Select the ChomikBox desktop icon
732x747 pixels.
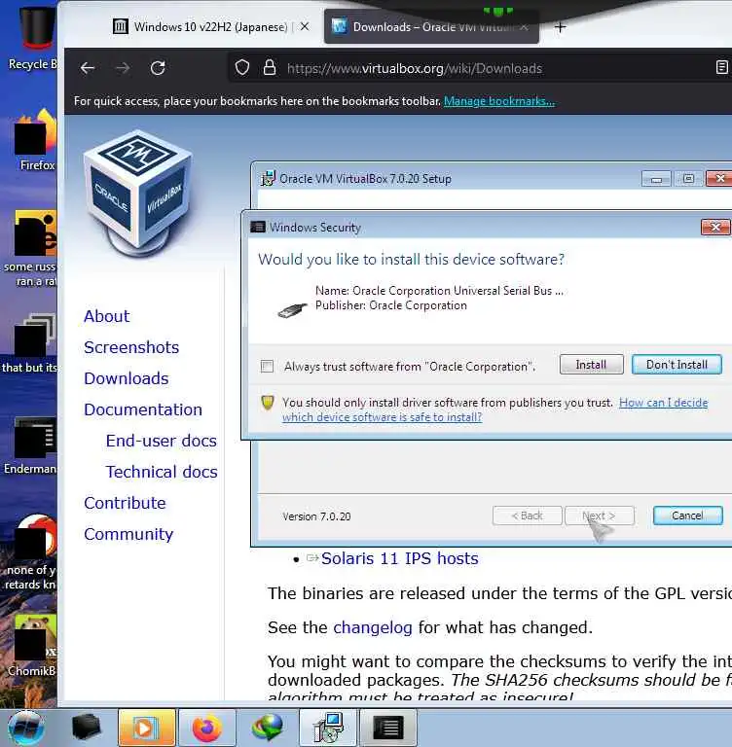click(32, 646)
